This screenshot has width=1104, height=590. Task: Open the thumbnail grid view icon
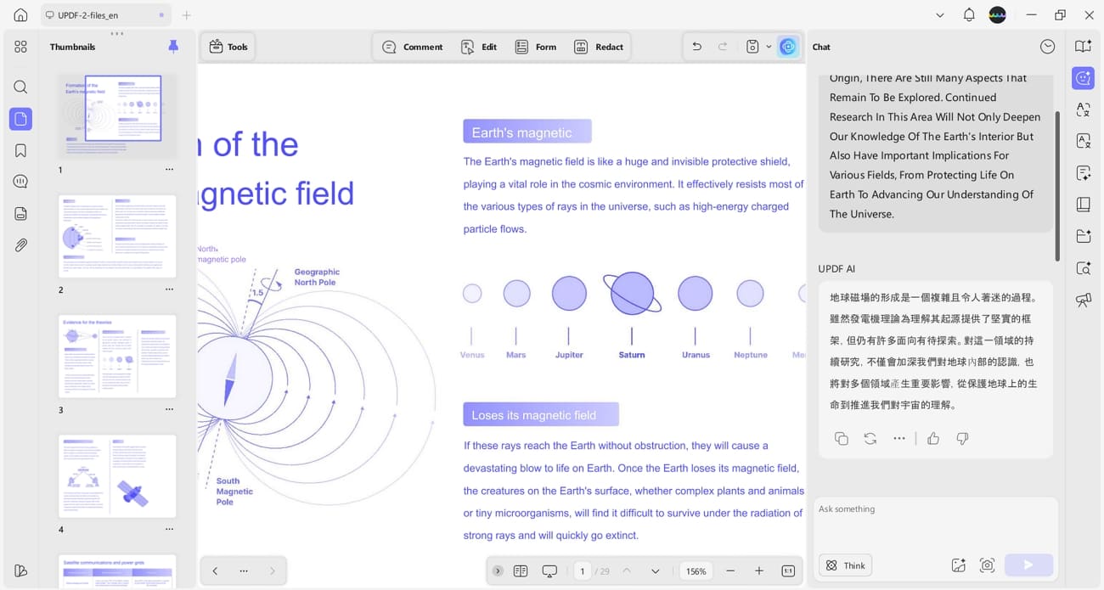[20, 47]
